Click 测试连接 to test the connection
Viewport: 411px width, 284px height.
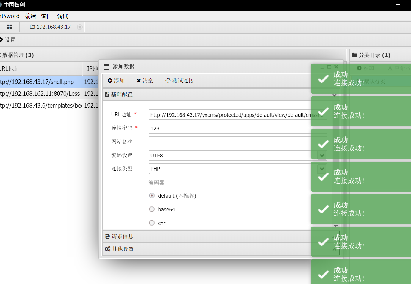coord(180,81)
